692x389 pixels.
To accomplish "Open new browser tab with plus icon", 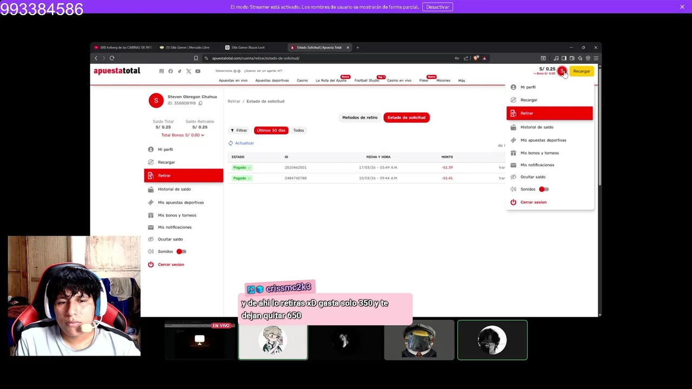I will pos(357,48).
